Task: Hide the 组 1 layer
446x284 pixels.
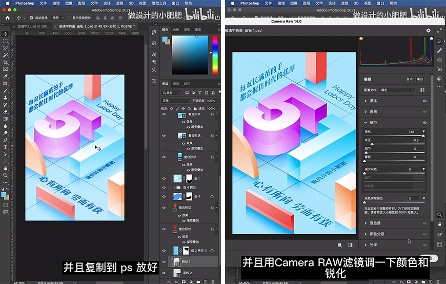Action: (164, 179)
